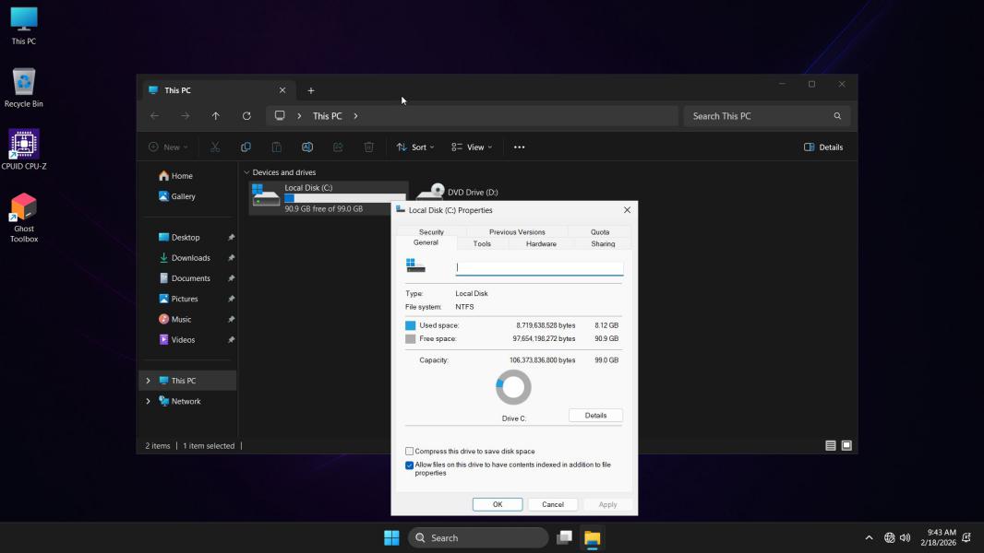The height and width of the screenshot is (553, 984).
Task: Open Task View on the taskbar
Action: (x=564, y=537)
